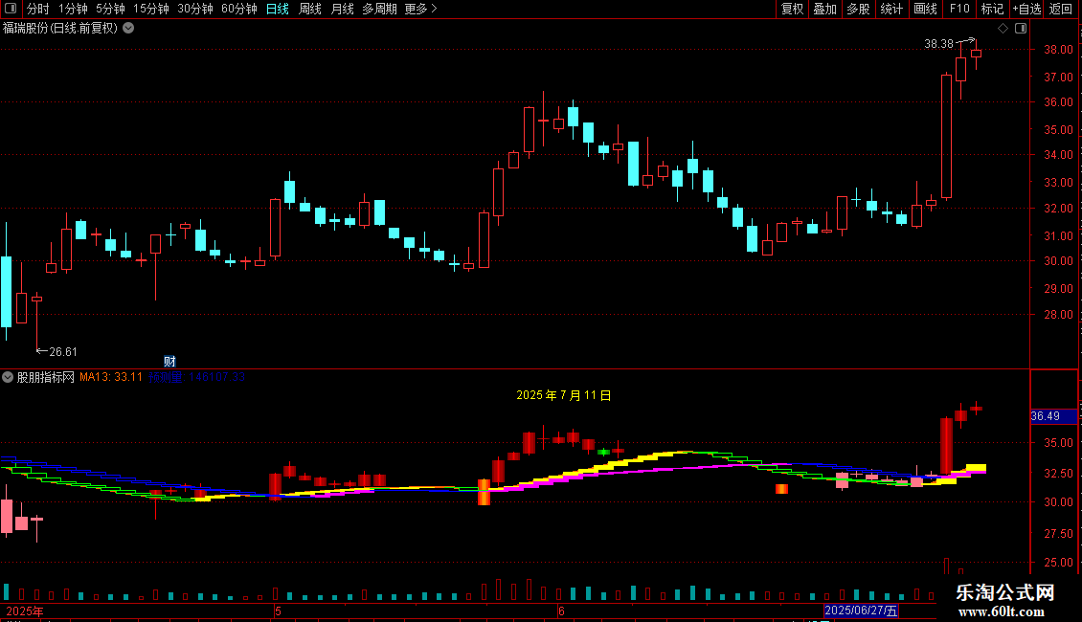Select the 5分钟 period tab
The image size is (1082, 622).
click(110, 9)
